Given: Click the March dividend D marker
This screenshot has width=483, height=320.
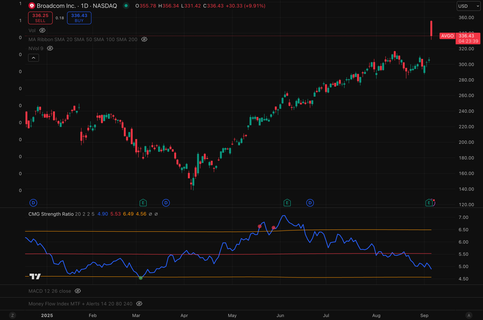Looking at the screenshot, I should tap(166, 203).
